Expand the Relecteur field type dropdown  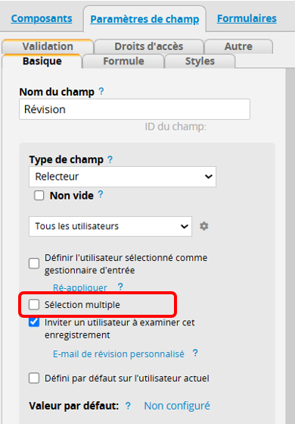(123, 177)
